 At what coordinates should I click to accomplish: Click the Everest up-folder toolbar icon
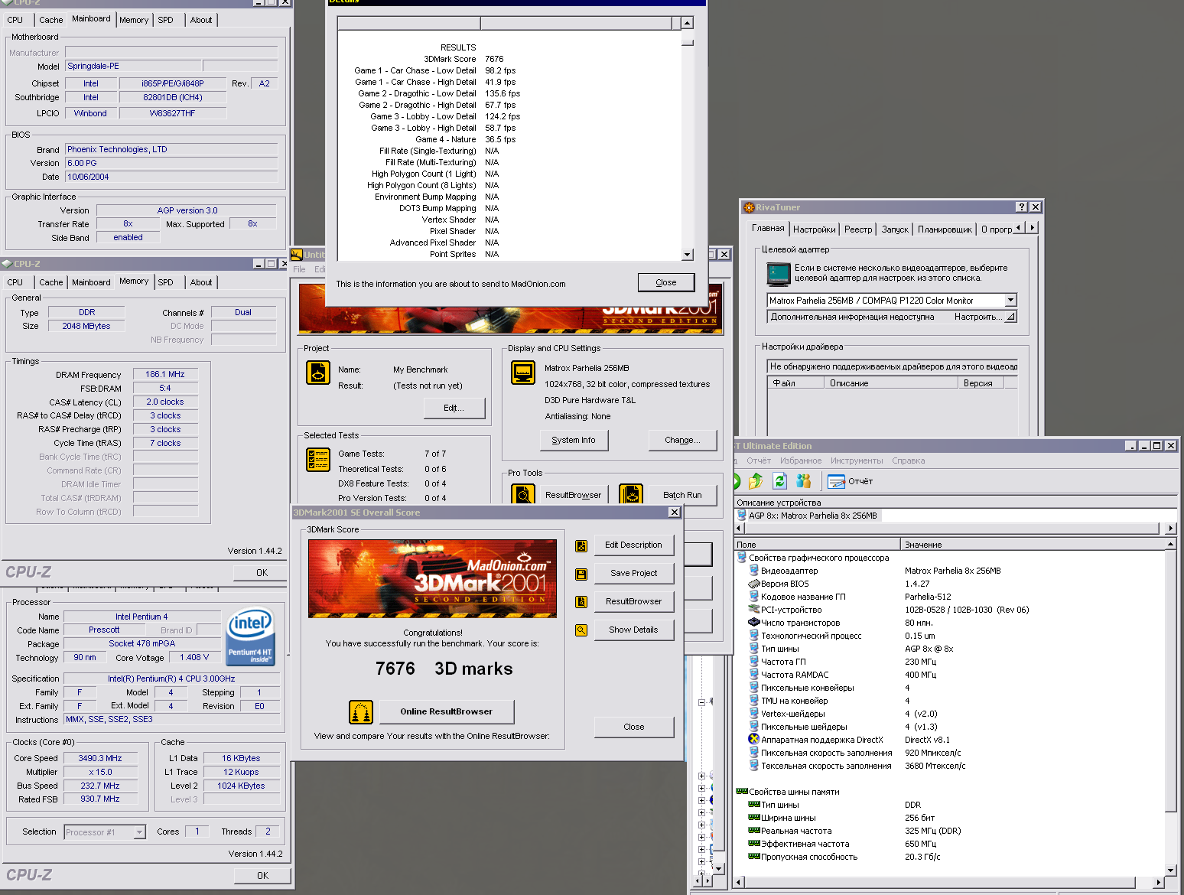(x=756, y=480)
